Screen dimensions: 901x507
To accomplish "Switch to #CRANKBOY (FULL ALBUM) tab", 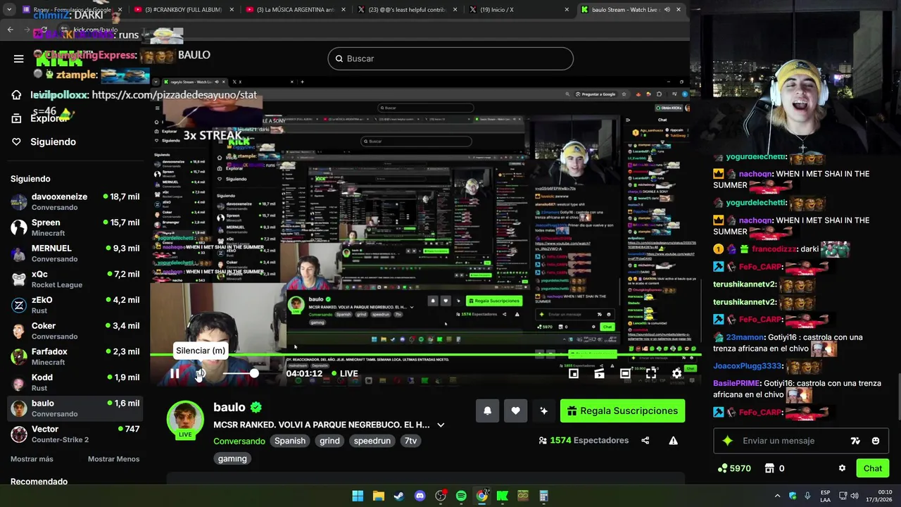I will tap(182, 9).
